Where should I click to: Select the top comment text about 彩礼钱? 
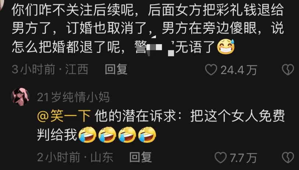[x=148, y=28]
